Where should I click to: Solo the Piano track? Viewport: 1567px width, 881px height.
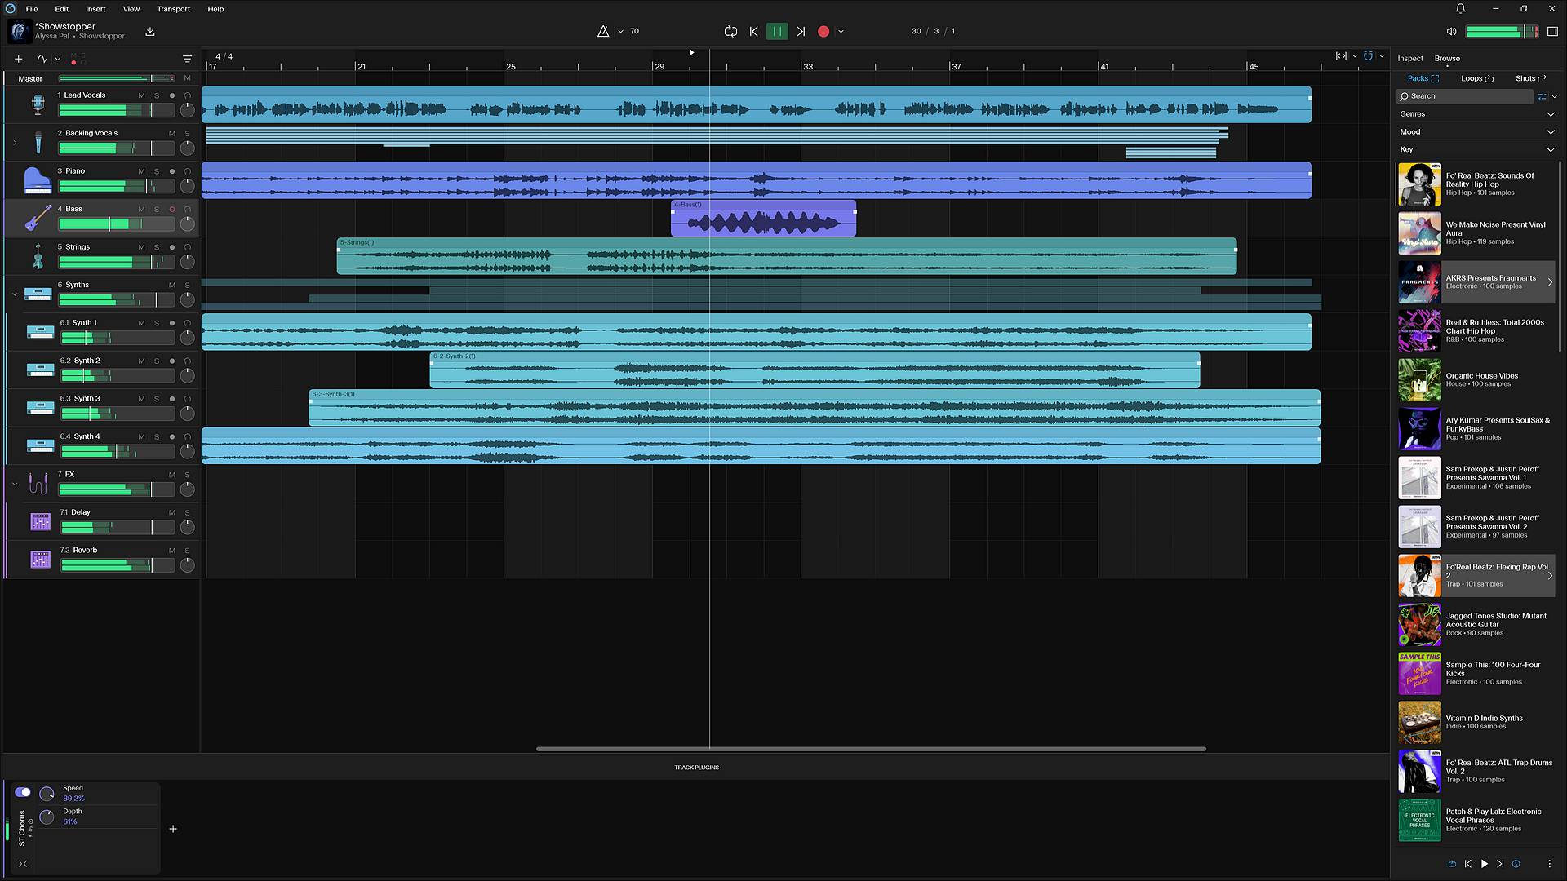(x=157, y=171)
